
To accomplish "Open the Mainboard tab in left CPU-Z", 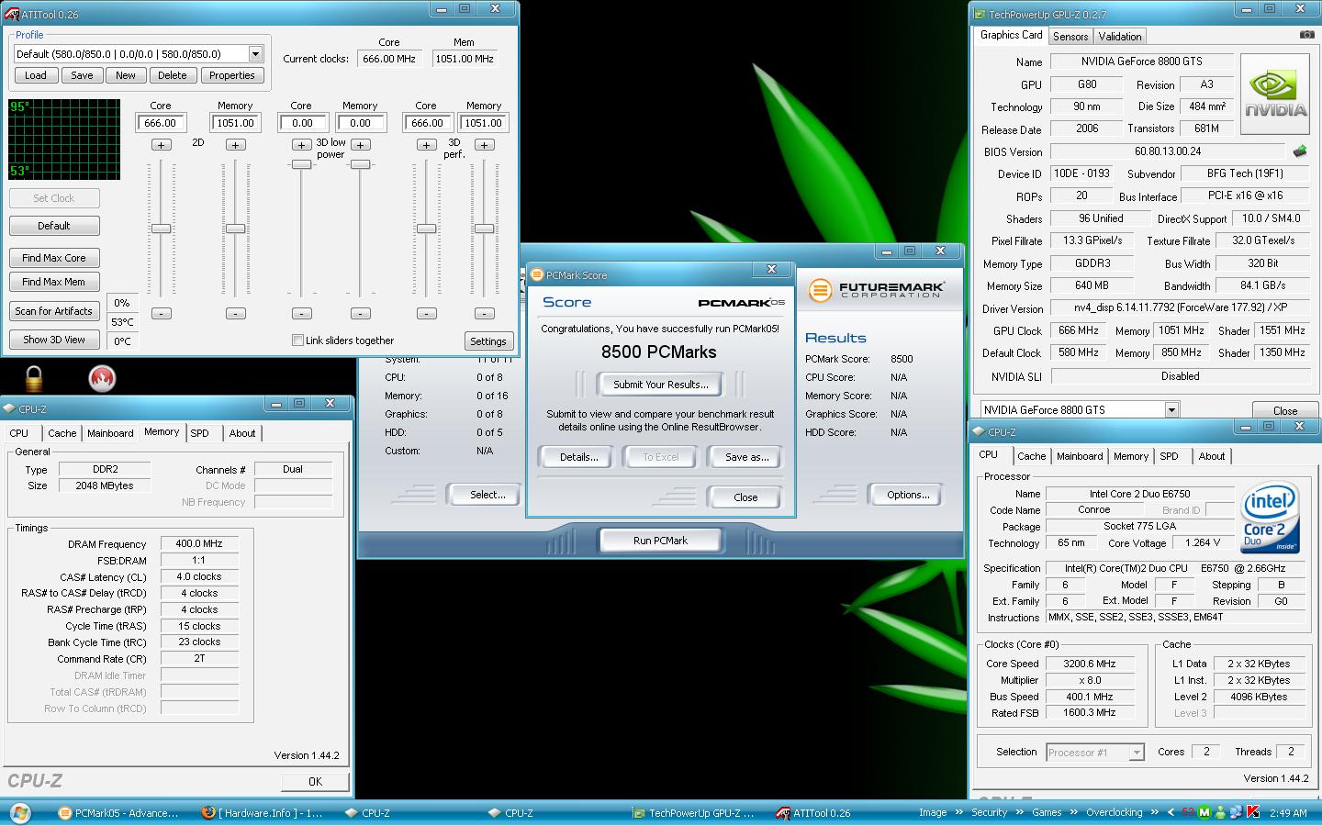I will point(110,433).
